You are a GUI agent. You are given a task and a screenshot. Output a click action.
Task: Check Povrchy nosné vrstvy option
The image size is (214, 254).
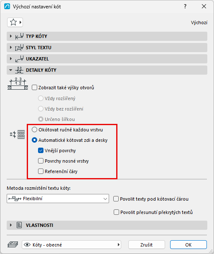[41, 161]
